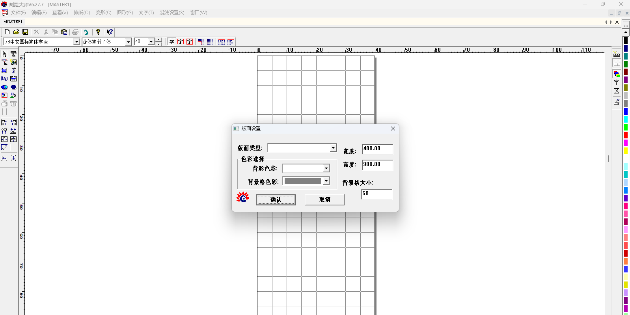Click the Paste clipboard icon
Image resolution: width=630 pixels, height=315 pixels.
(x=64, y=32)
